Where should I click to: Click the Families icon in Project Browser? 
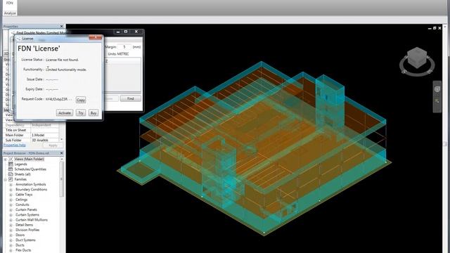click(x=11, y=179)
